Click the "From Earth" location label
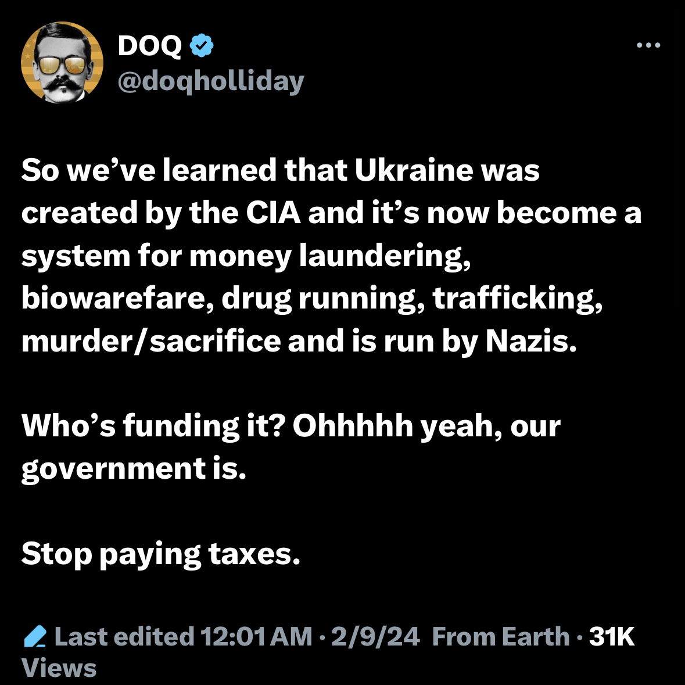 [x=501, y=637]
